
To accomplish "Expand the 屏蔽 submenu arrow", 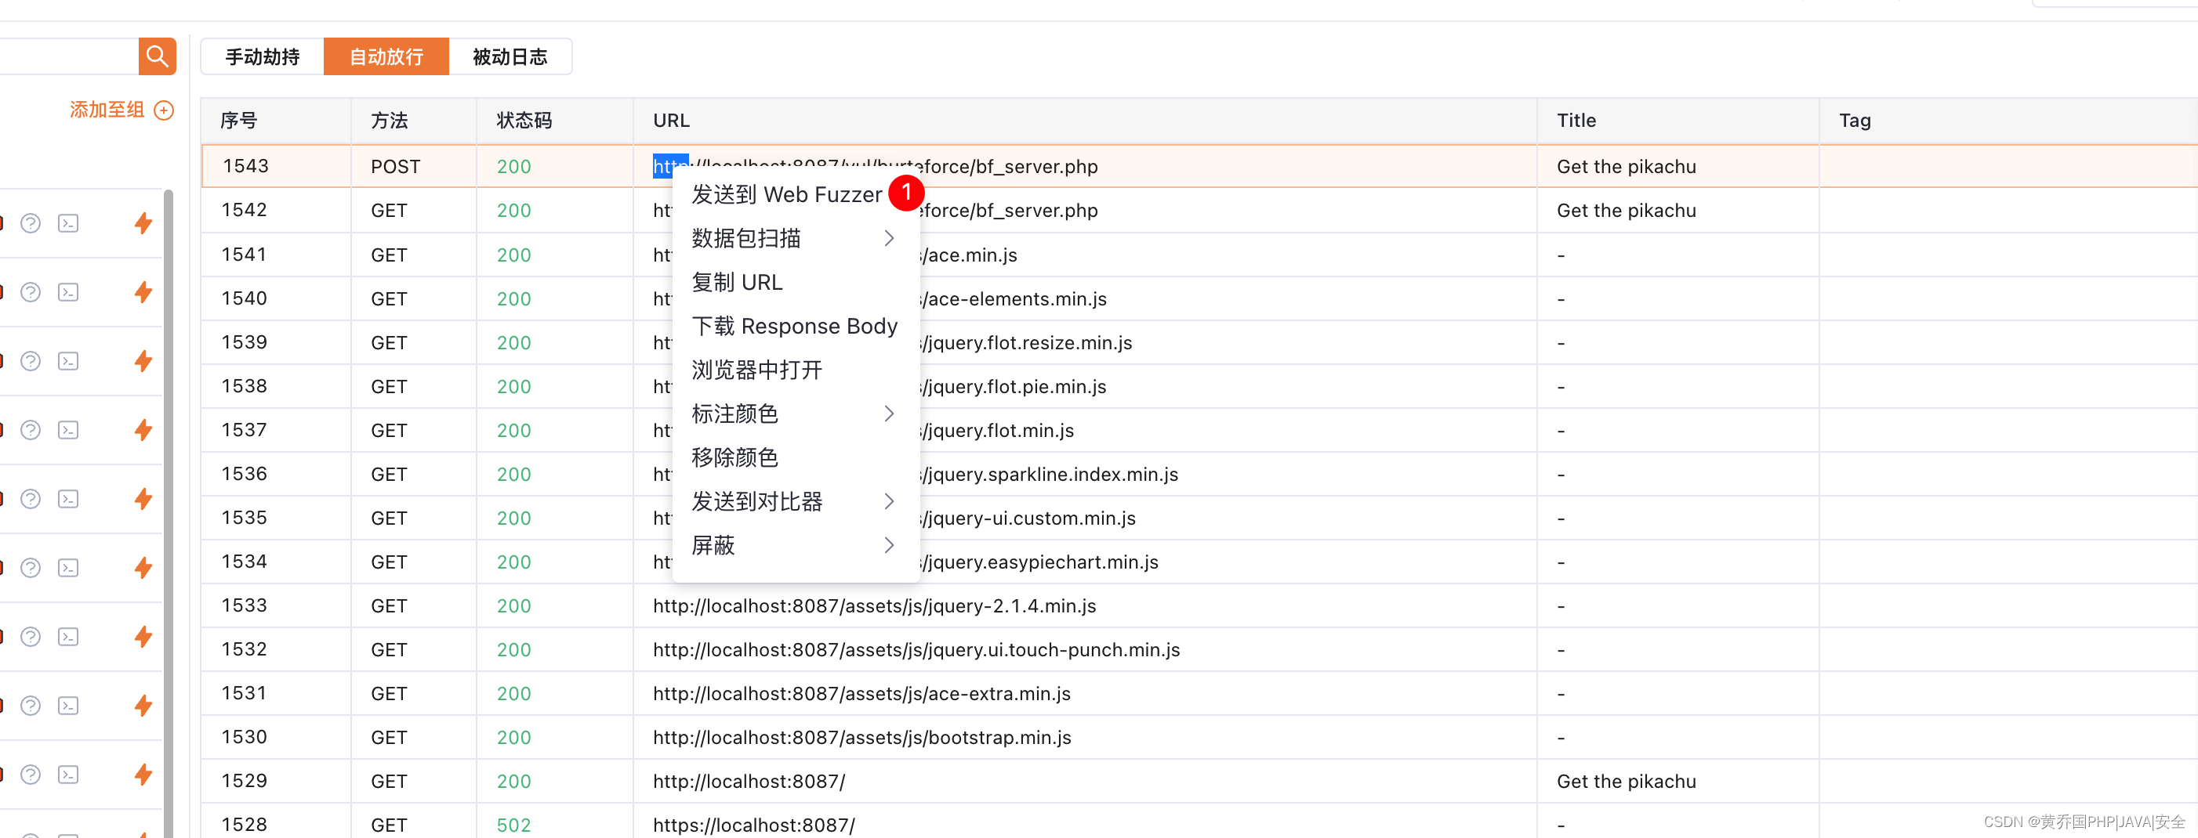I will pos(889,546).
